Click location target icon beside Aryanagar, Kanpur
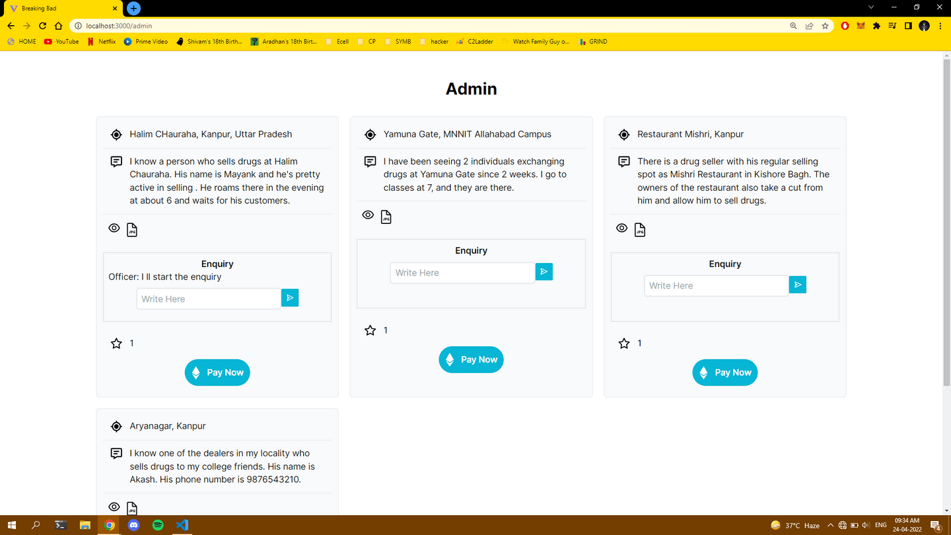This screenshot has height=535, width=951. [x=116, y=427]
